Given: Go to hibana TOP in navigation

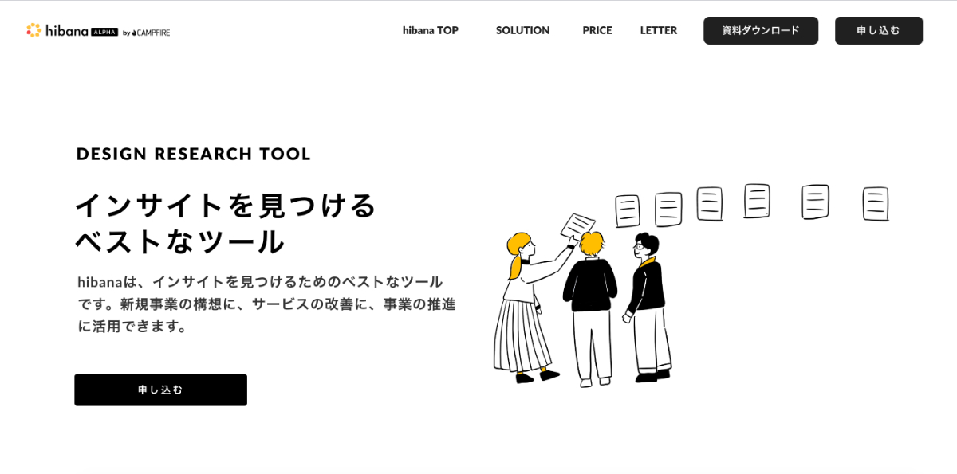Looking at the screenshot, I should point(430,30).
